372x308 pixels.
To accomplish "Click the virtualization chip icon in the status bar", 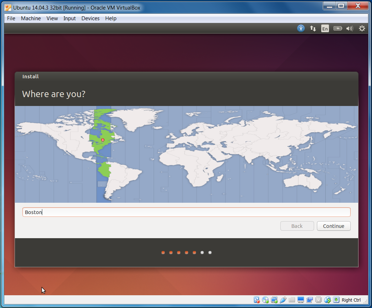I will coord(318,300).
